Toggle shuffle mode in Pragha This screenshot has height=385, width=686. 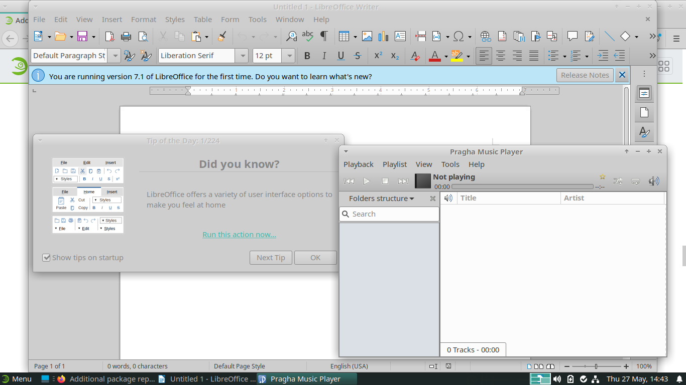coord(618,181)
